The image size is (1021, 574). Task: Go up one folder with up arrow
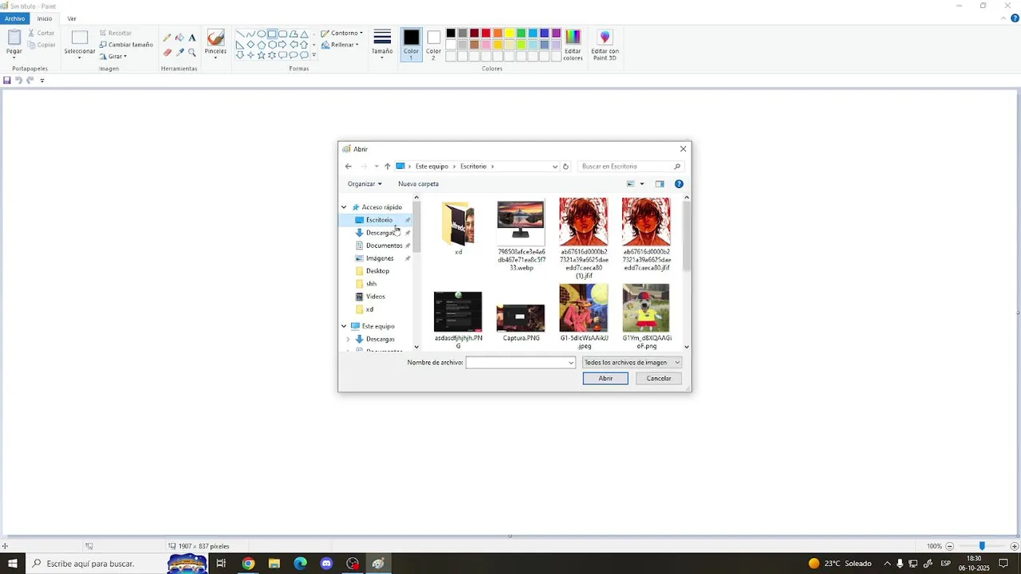[x=388, y=167]
